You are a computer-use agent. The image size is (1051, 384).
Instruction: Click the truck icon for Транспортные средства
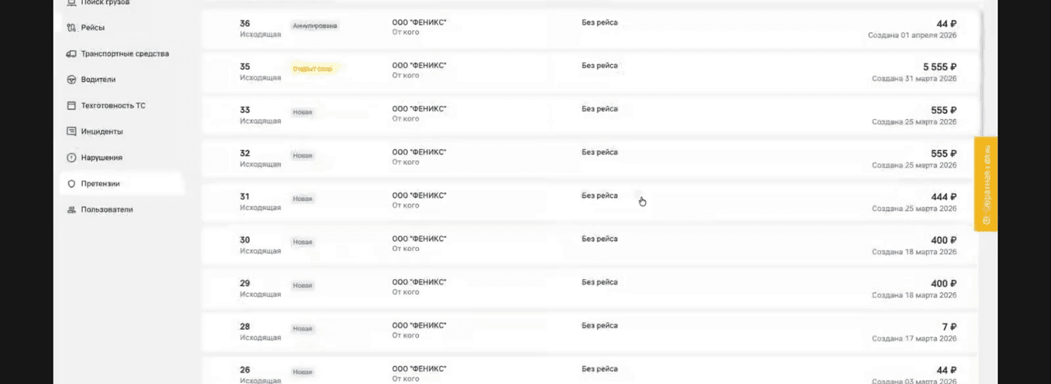click(71, 54)
